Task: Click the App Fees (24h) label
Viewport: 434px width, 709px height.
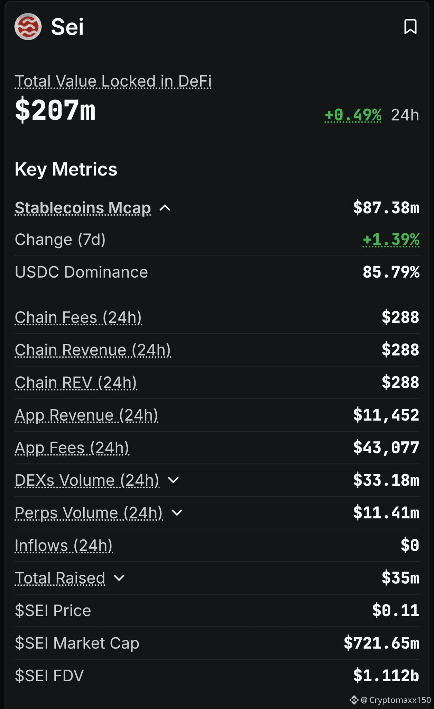Action: [x=72, y=448]
